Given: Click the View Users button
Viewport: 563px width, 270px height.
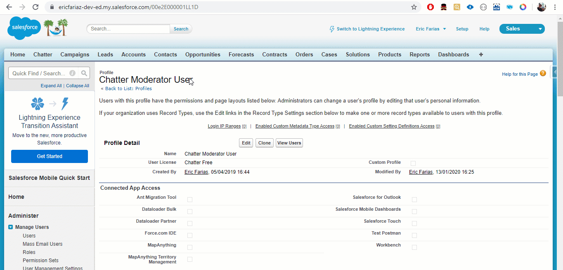Looking at the screenshot, I should coord(289,143).
